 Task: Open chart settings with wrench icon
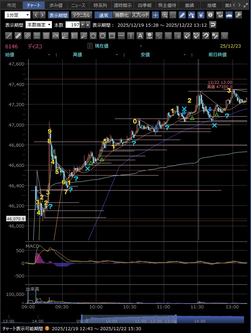pos(238,15)
